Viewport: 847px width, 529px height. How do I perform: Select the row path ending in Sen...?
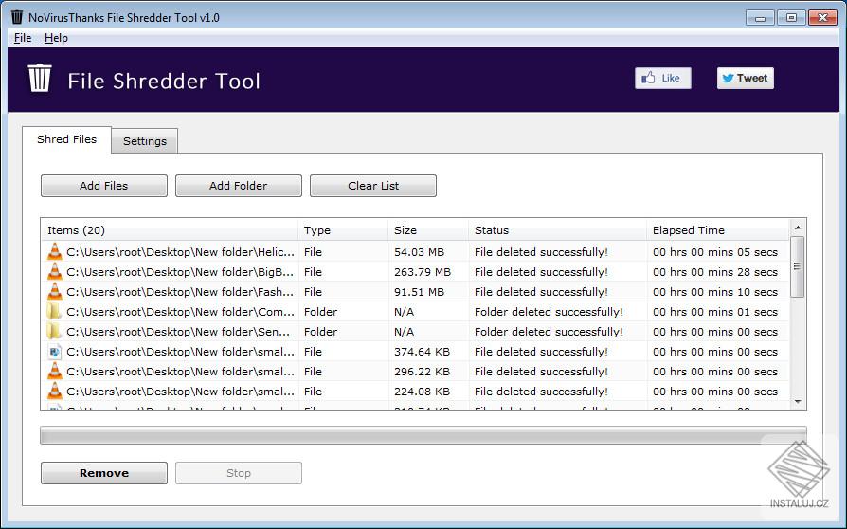pyautogui.click(x=178, y=332)
